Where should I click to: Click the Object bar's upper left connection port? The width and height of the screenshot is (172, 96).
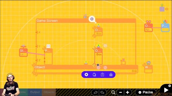pyautogui.click(x=34, y=65)
